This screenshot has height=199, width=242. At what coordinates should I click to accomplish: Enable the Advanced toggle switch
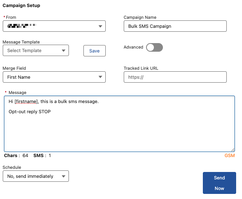pyautogui.click(x=154, y=47)
